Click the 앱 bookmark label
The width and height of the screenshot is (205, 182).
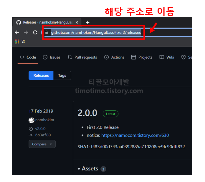point(23,41)
